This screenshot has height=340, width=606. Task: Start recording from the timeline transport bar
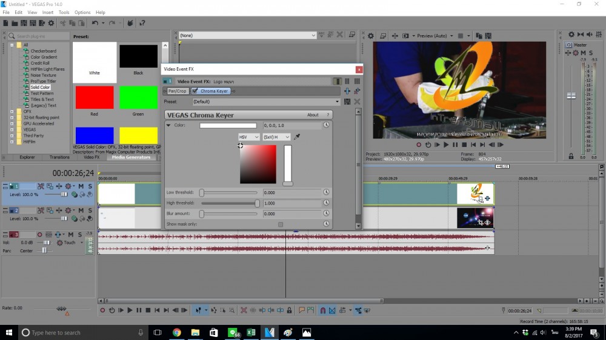pyautogui.click(x=102, y=310)
